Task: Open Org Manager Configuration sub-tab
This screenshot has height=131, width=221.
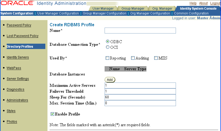Action: click(150, 13)
